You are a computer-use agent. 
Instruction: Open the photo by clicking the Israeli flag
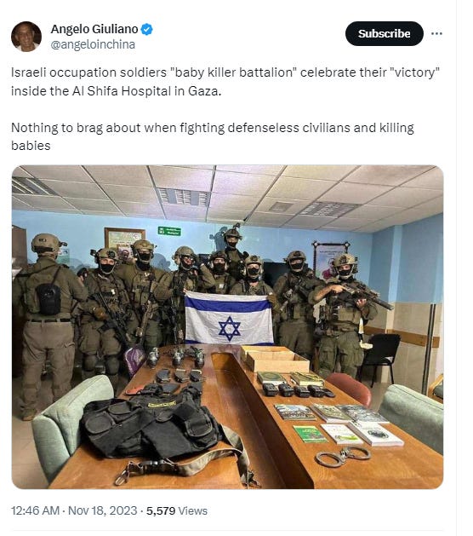point(229,318)
